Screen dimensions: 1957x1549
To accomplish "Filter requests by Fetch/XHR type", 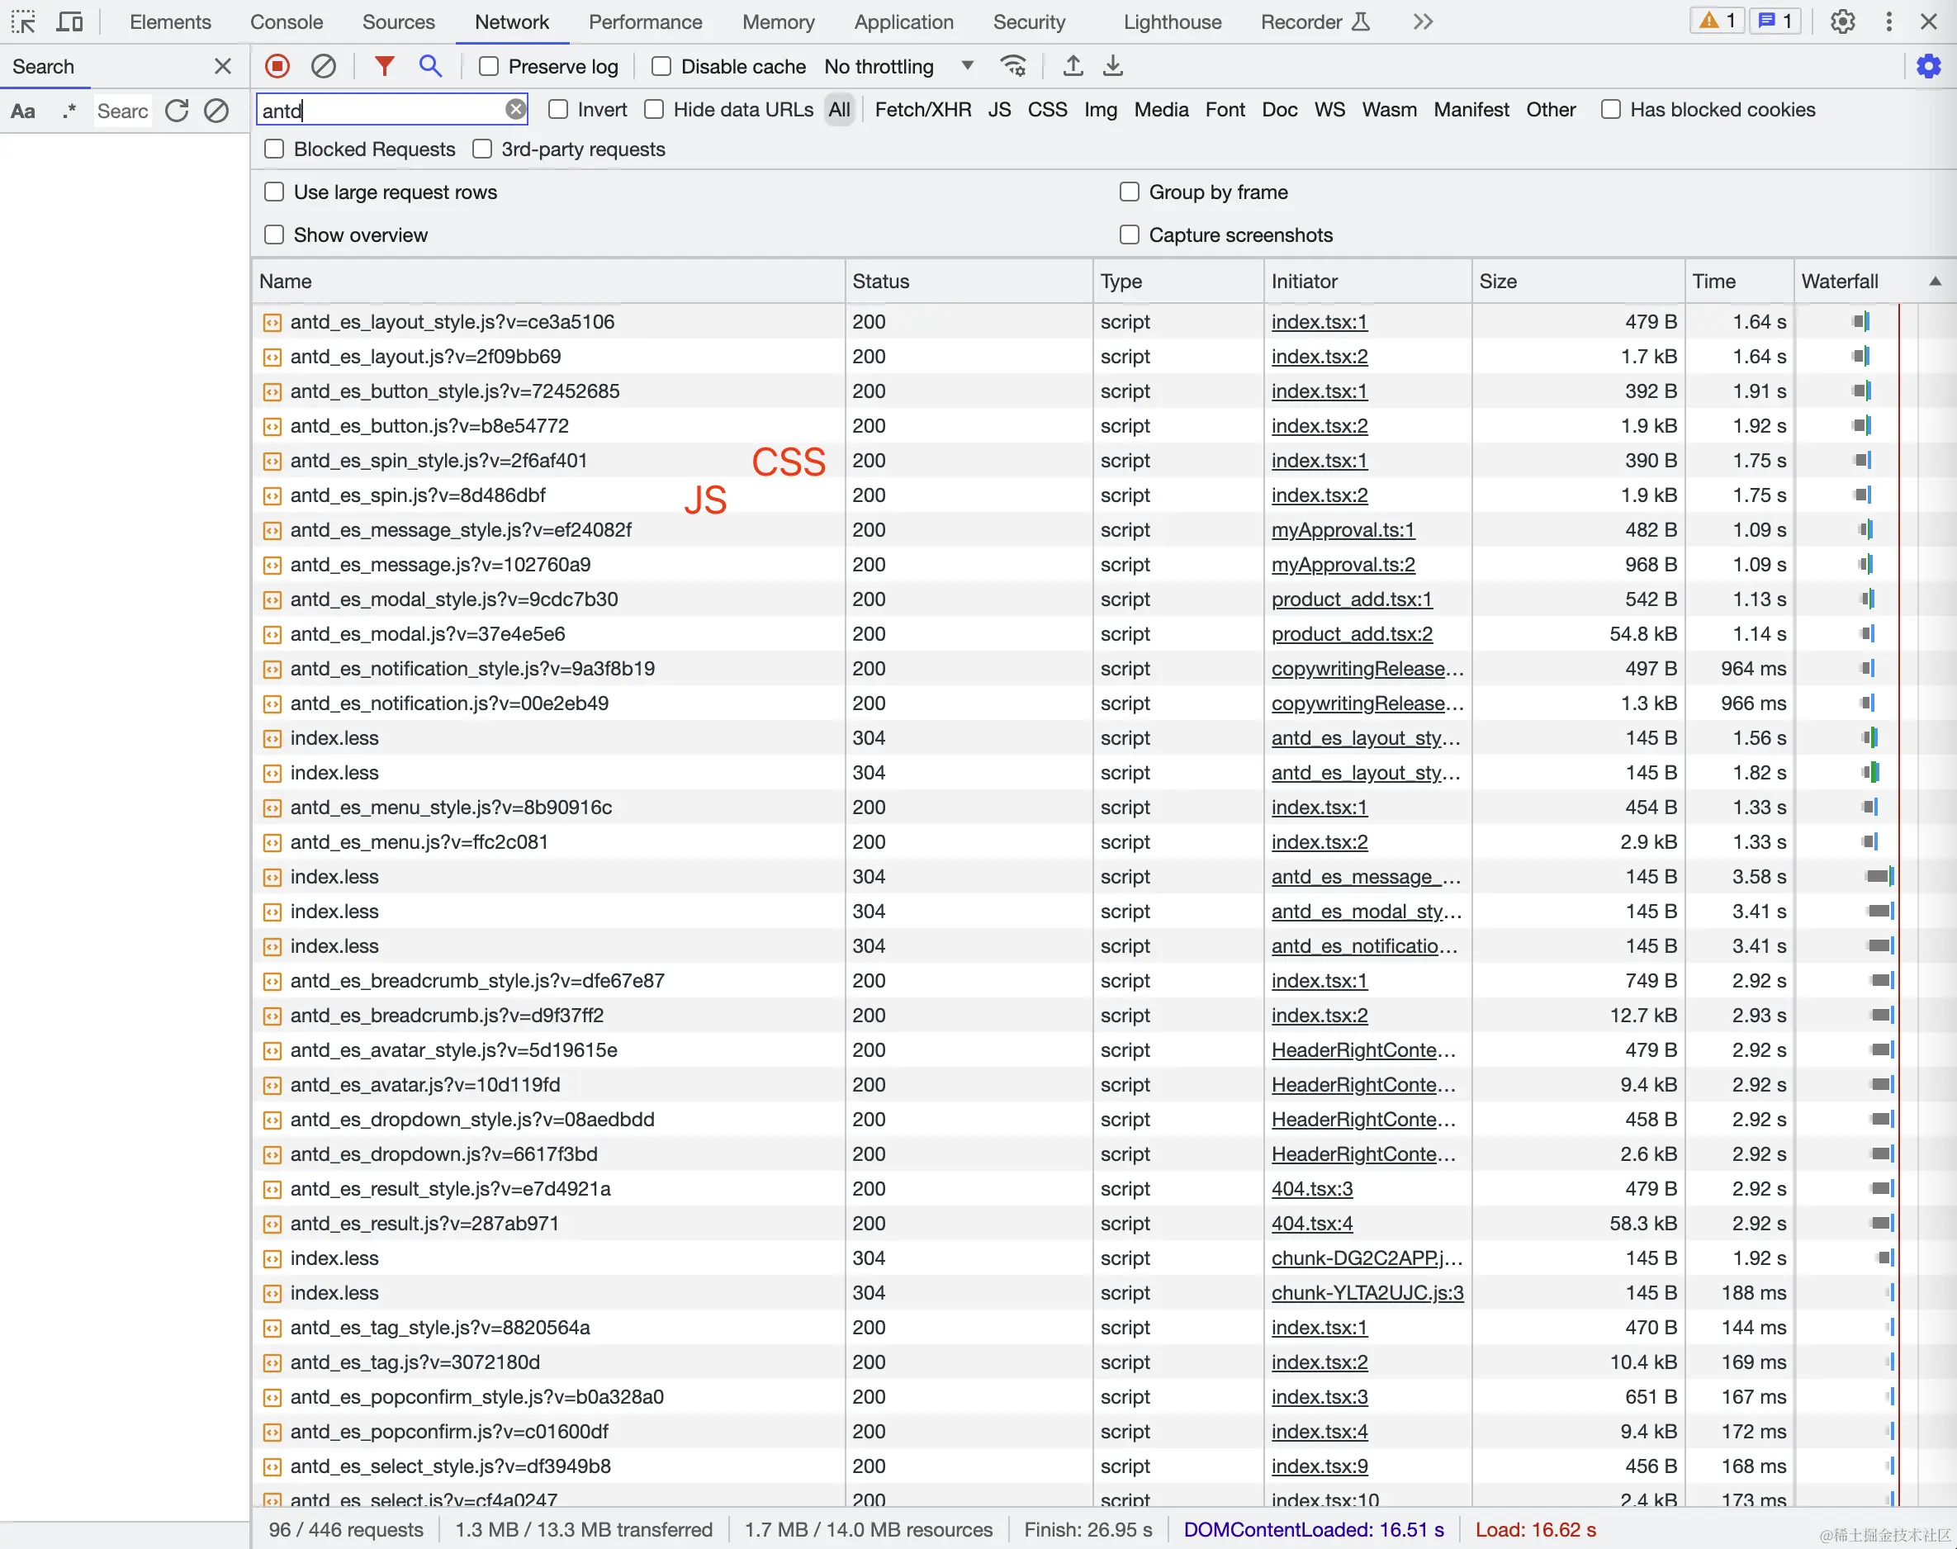I will [x=922, y=110].
